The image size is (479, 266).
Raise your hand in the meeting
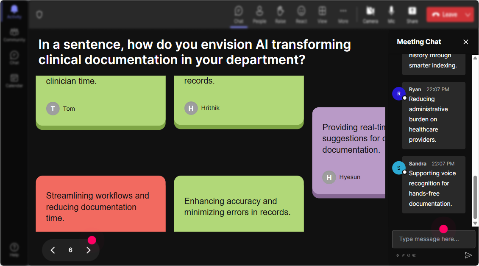[x=280, y=14]
